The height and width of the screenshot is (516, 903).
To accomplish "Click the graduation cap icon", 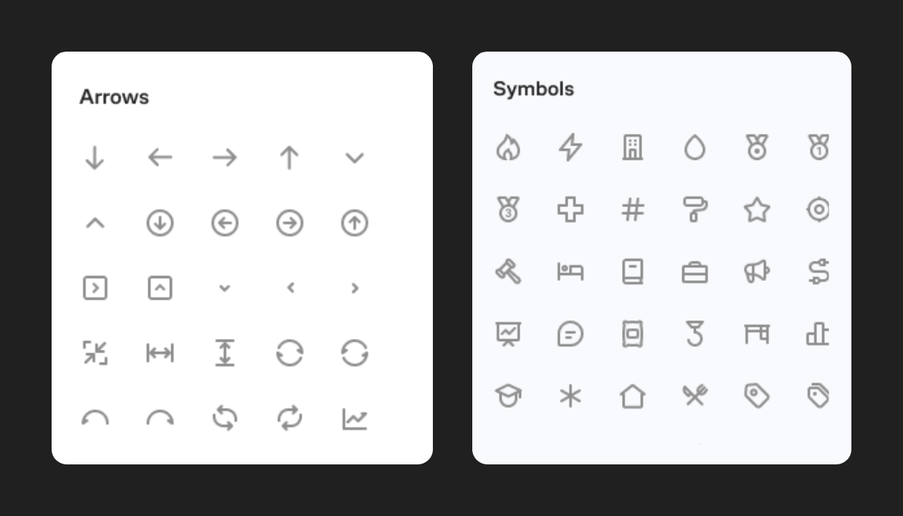I will click(508, 396).
